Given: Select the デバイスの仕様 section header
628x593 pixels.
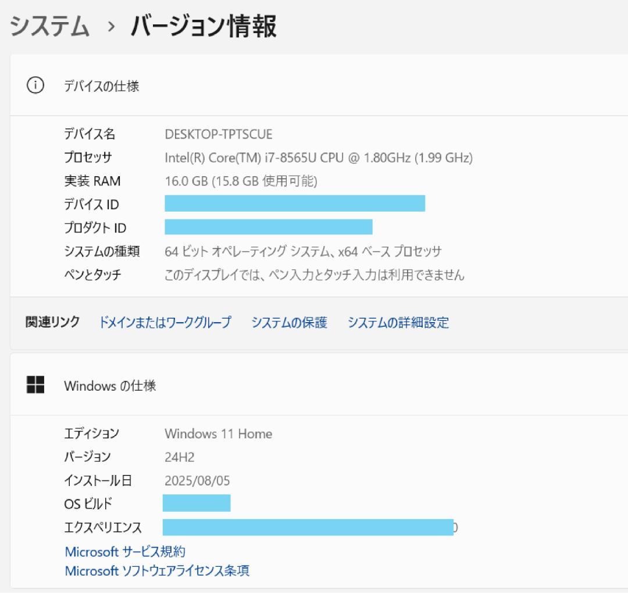Looking at the screenshot, I should [x=102, y=86].
